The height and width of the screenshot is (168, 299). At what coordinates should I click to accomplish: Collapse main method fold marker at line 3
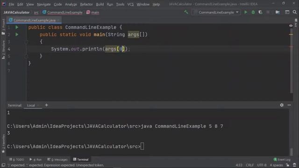tap(26, 42)
